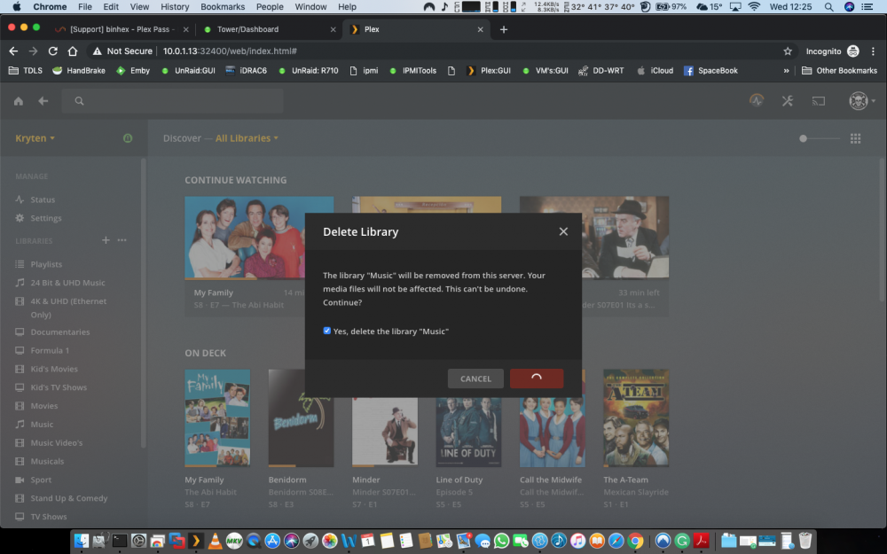The height and width of the screenshot is (554, 887).
Task: Switch to the grid view icon
Action: (x=855, y=138)
